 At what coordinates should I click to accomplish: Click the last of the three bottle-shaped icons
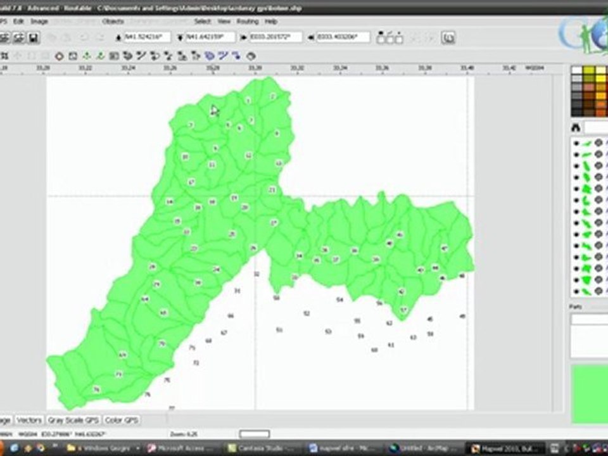(399, 37)
